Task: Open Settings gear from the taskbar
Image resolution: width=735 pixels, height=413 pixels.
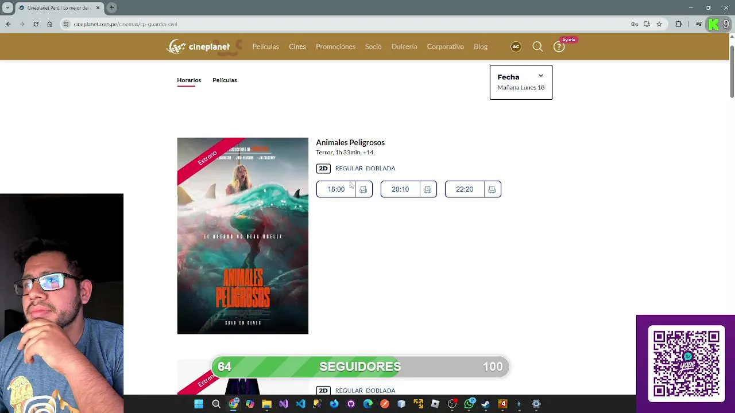Action: [x=536, y=404]
